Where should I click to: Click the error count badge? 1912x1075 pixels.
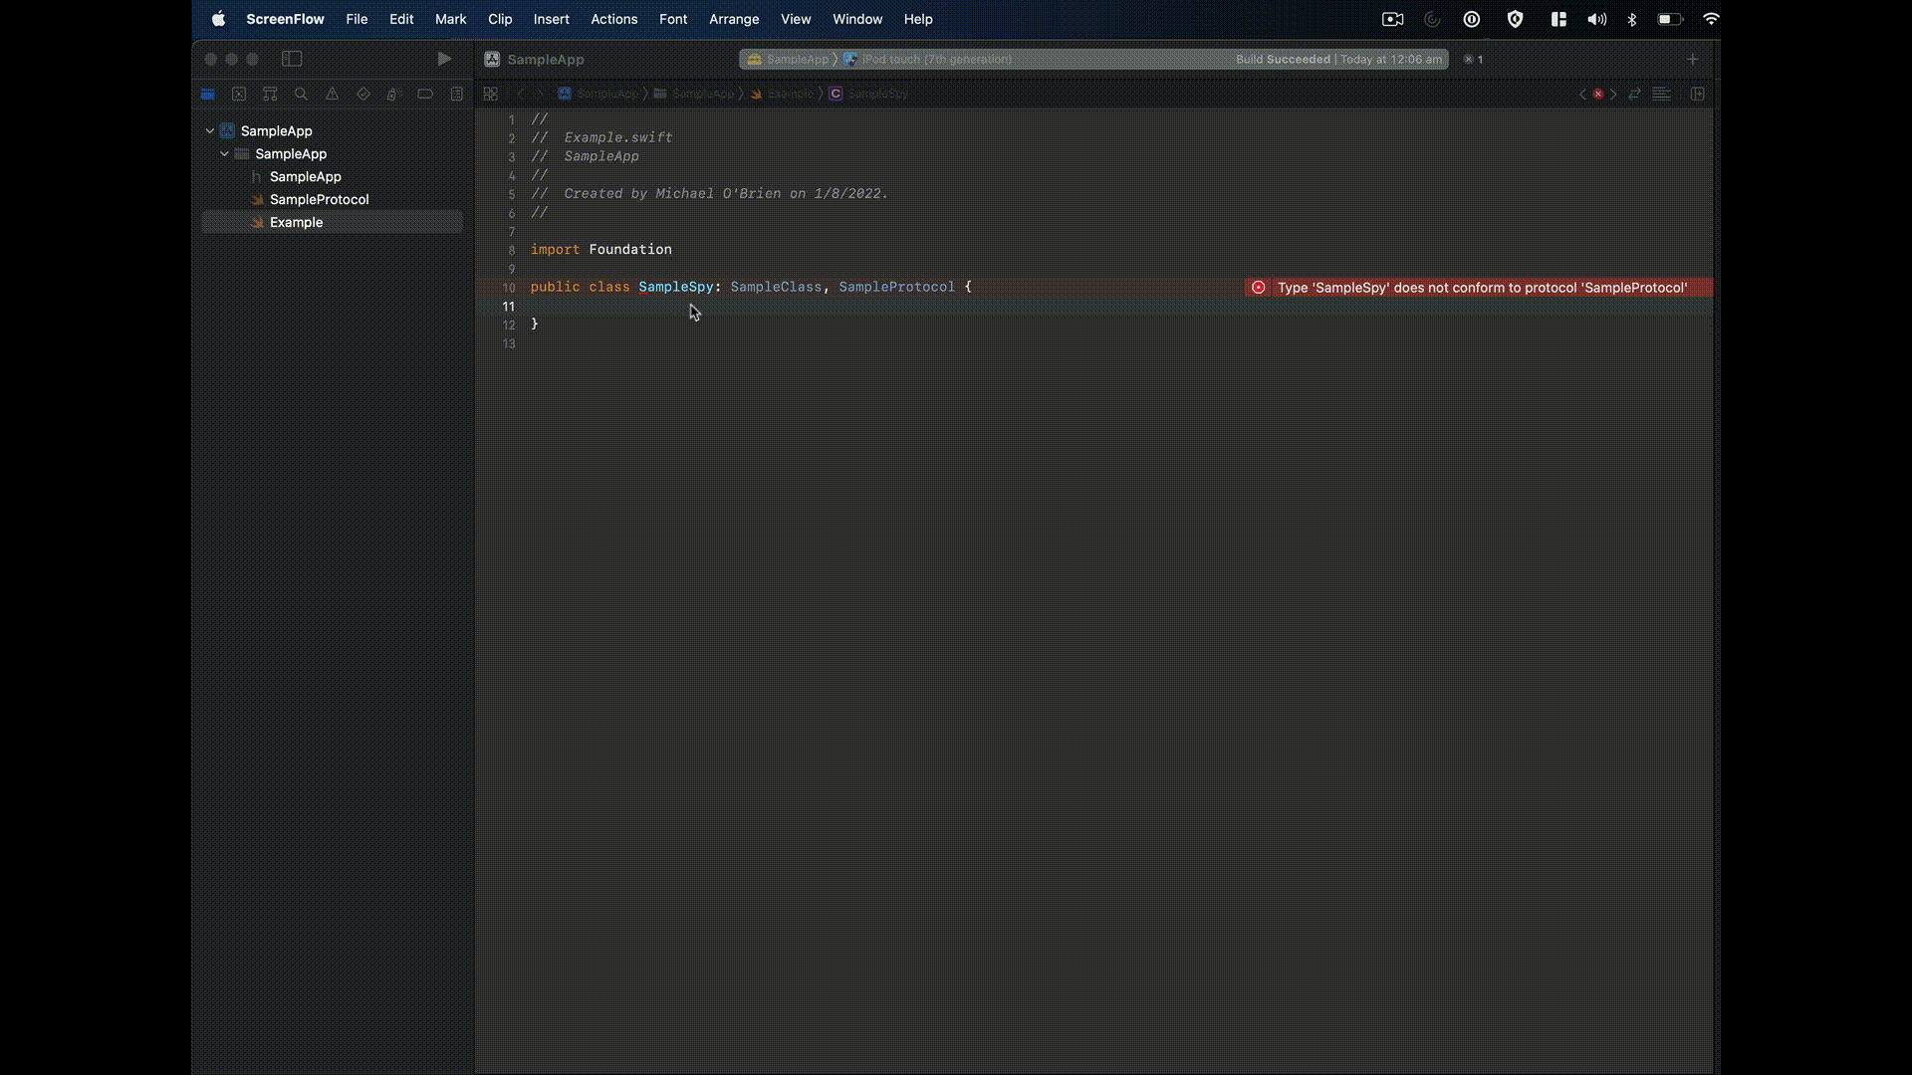pos(1474,60)
